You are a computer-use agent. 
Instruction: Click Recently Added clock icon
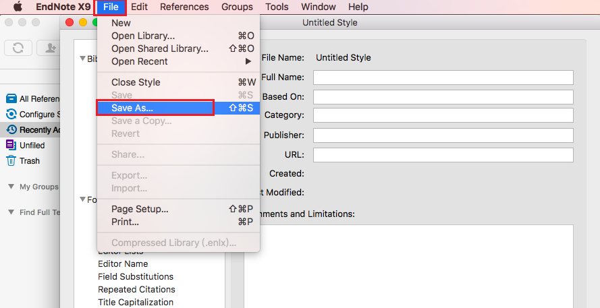tap(11, 130)
